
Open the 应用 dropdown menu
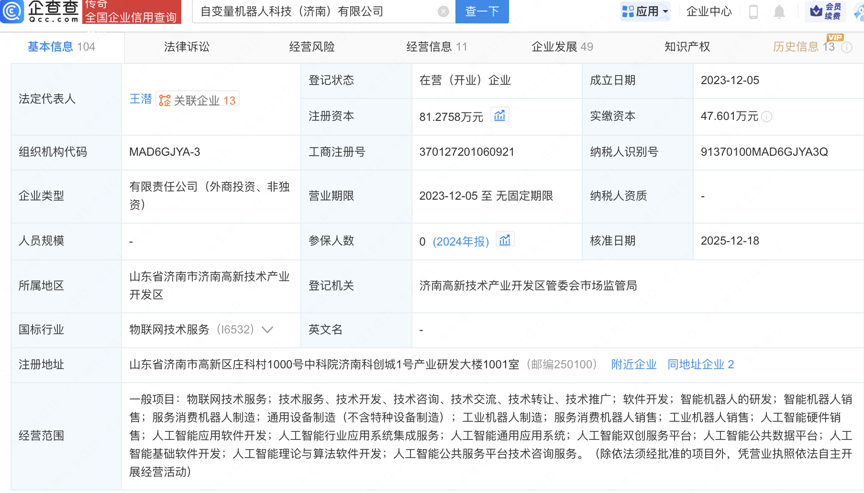click(x=645, y=11)
